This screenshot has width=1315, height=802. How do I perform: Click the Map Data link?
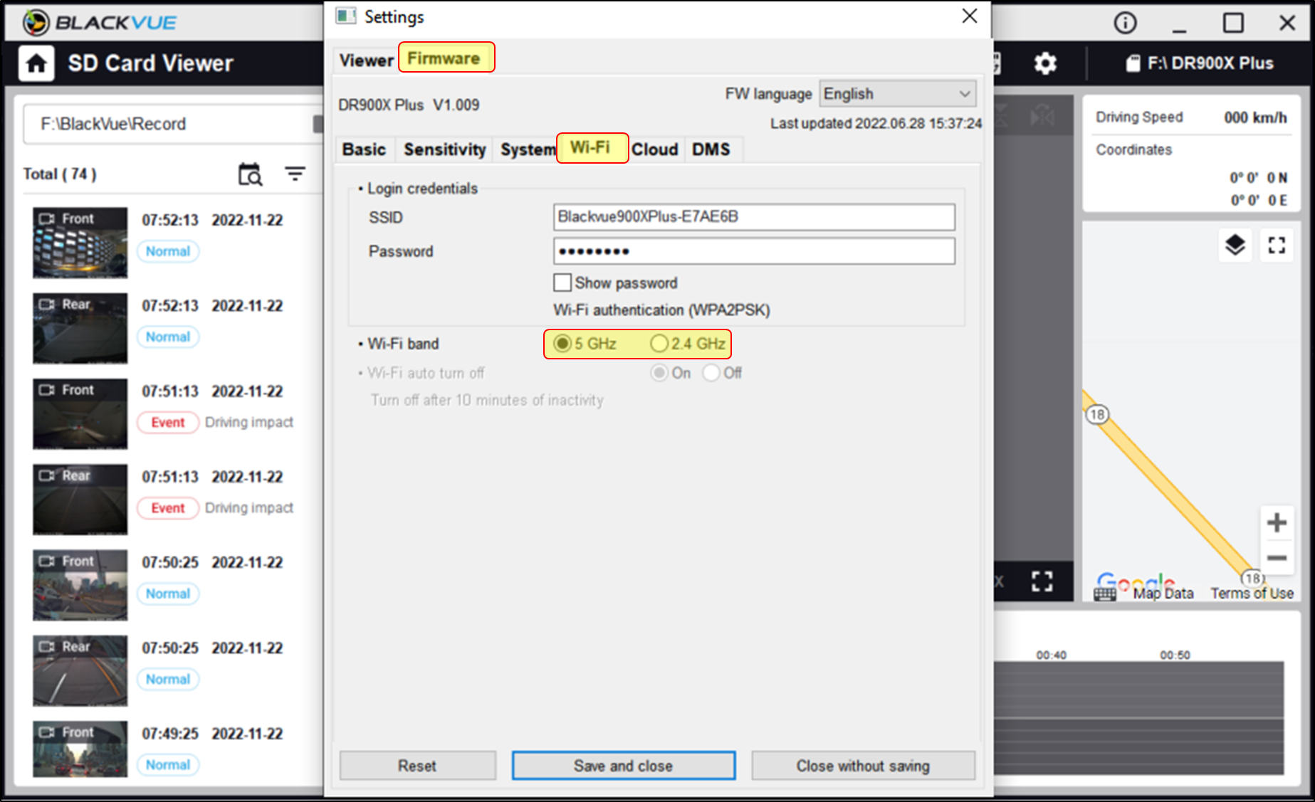(1163, 593)
